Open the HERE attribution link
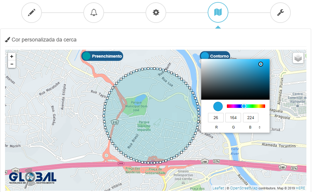This screenshot has height=192, width=312. [301, 188]
